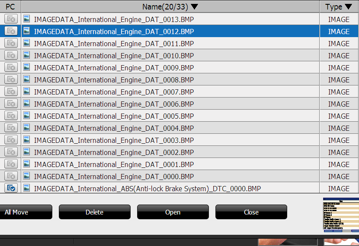Click the Open button
Image resolution: width=359 pixels, height=246 pixels.
173,212
